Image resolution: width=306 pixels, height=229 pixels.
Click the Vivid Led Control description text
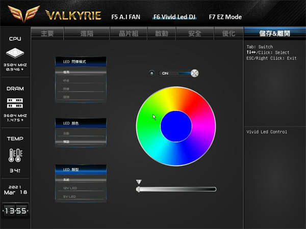pyautogui.click(x=267, y=132)
